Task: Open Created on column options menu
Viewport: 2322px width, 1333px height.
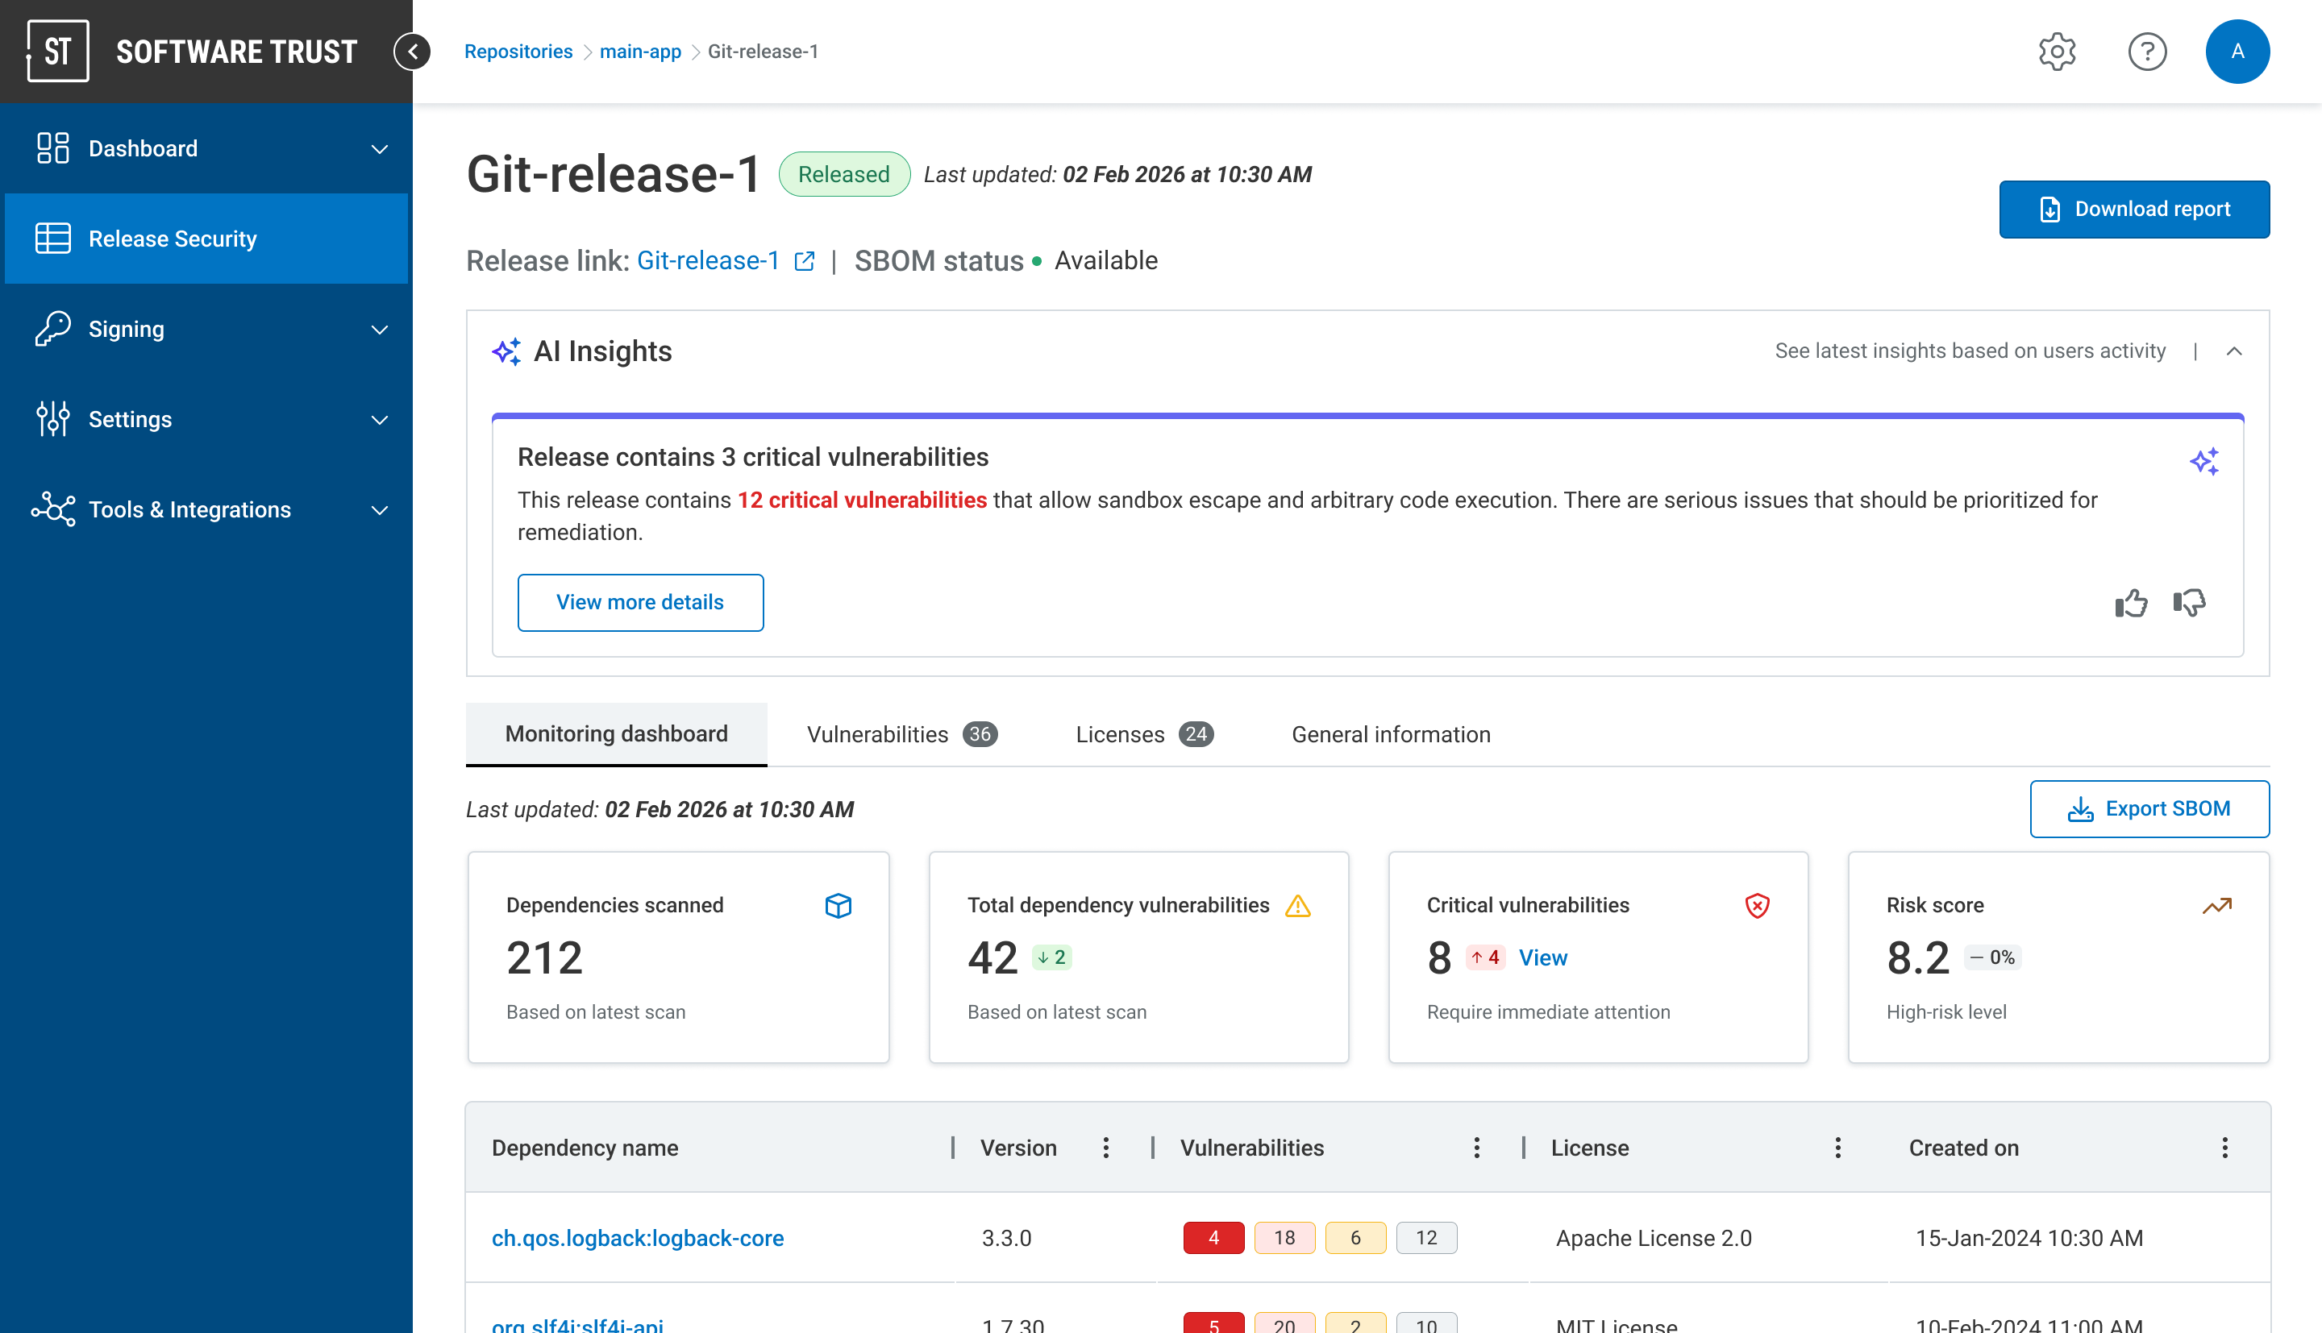Action: tap(2225, 1147)
